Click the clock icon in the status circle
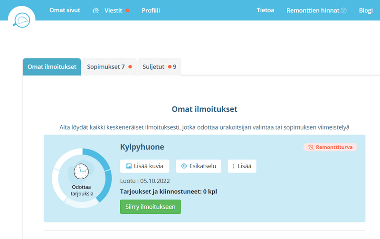The width and height of the screenshot is (380, 239). point(81,172)
